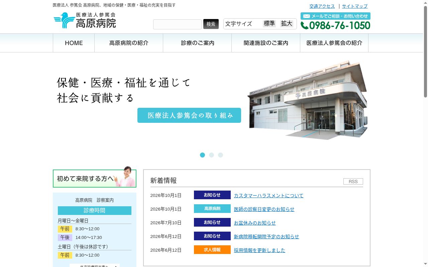Click お知らせ label beside 新病院移転

point(212,236)
